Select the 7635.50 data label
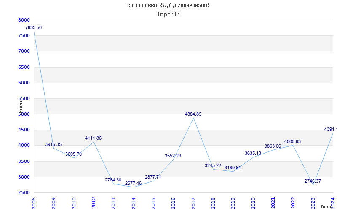 (34, 27)
